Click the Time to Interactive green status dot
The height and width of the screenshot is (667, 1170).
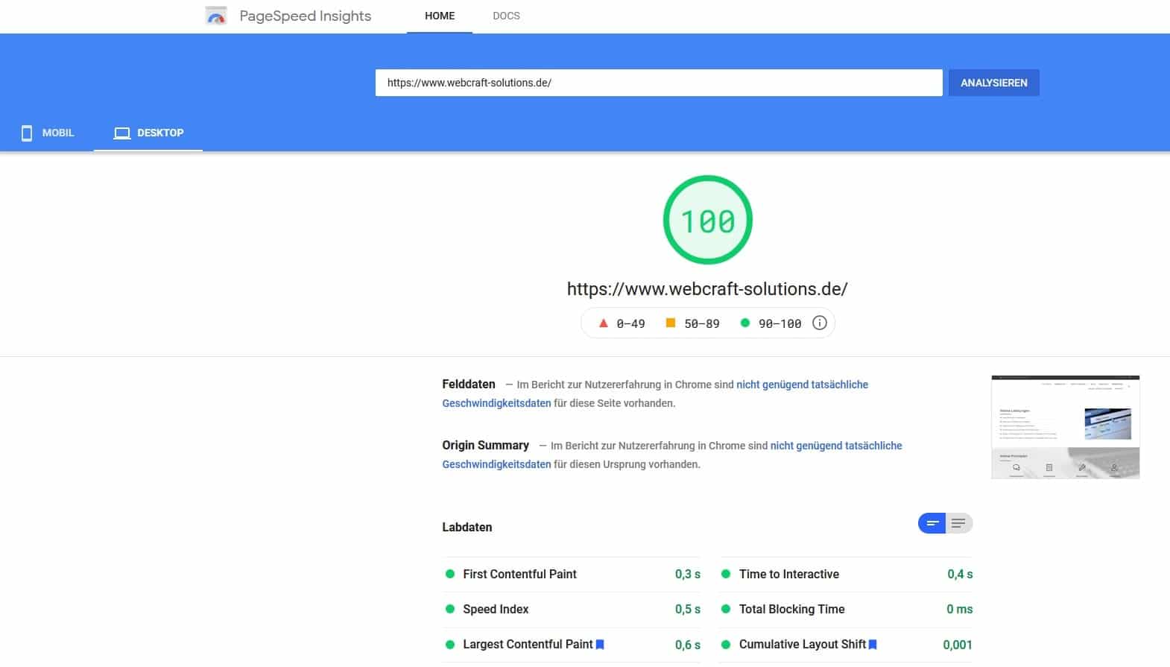tap(726, 574)
